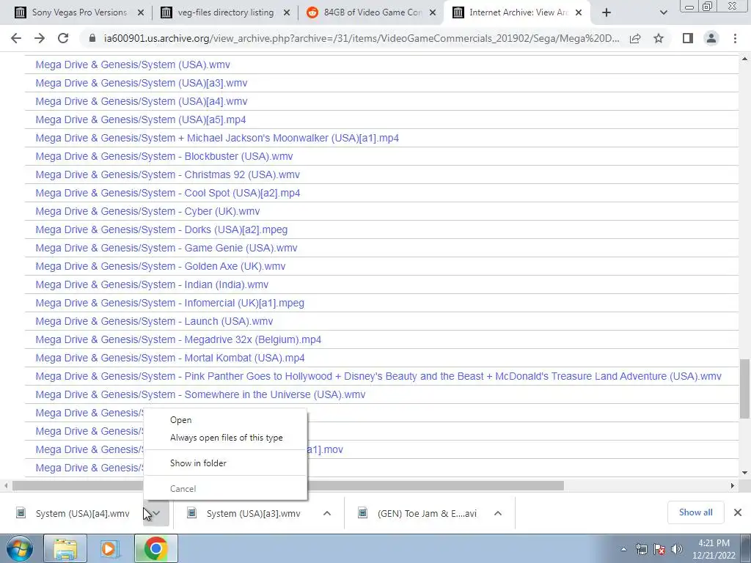Click the horizontal scrollbar thumb

[x=287, y=486]
